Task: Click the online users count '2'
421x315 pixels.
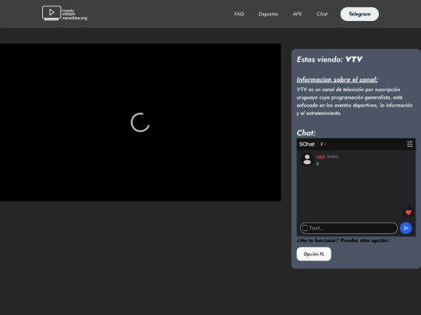Action: (321, 144)
